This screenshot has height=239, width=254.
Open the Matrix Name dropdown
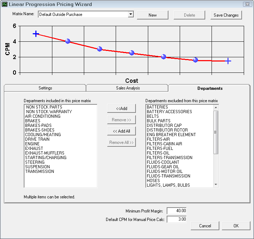(x=131, y=14)
